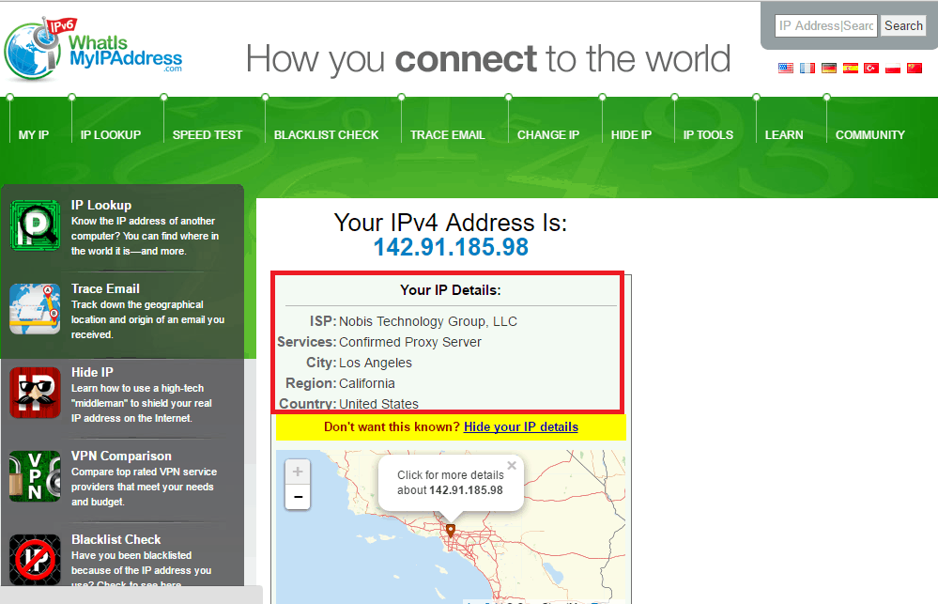Viewport: 938px width, 604px height.
Task: Open LEARN menu item
Action: pyautogui.click(x=784, y=135)
